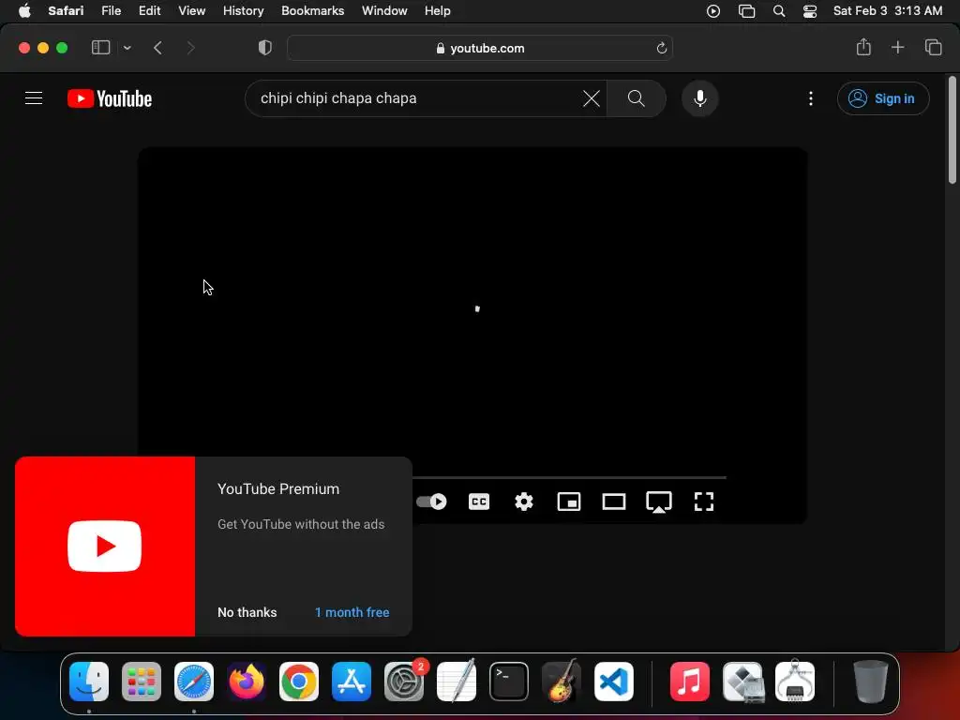
Task: Open System Information from the Dock
Action: [795, 682]
